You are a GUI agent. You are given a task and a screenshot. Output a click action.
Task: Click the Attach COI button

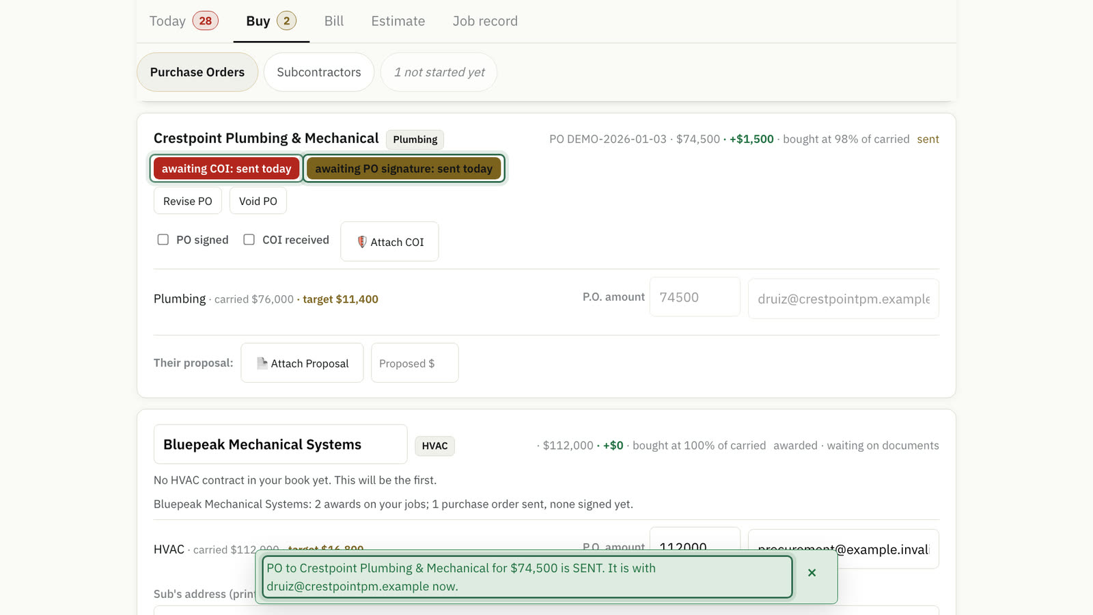(389, 242)
